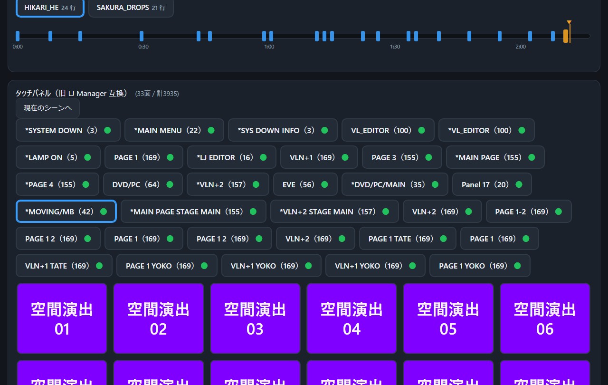This screenshot has height=385, width=608.
Task: Click the 現在のシーンへ button
Action: [47, 108]
